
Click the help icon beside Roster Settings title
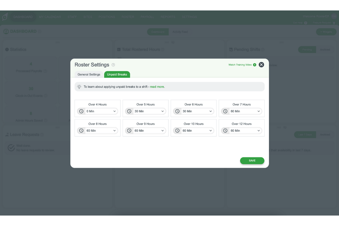click(113, 65)
